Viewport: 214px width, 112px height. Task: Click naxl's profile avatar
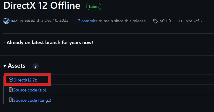coord(6,21)
